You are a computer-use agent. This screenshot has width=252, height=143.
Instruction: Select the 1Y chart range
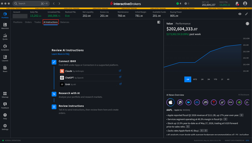point(222,79)
